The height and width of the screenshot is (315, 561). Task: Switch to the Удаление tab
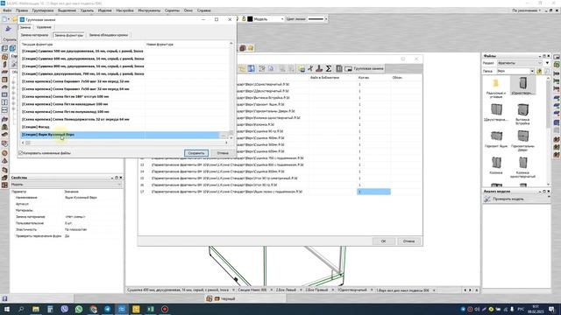44,27
